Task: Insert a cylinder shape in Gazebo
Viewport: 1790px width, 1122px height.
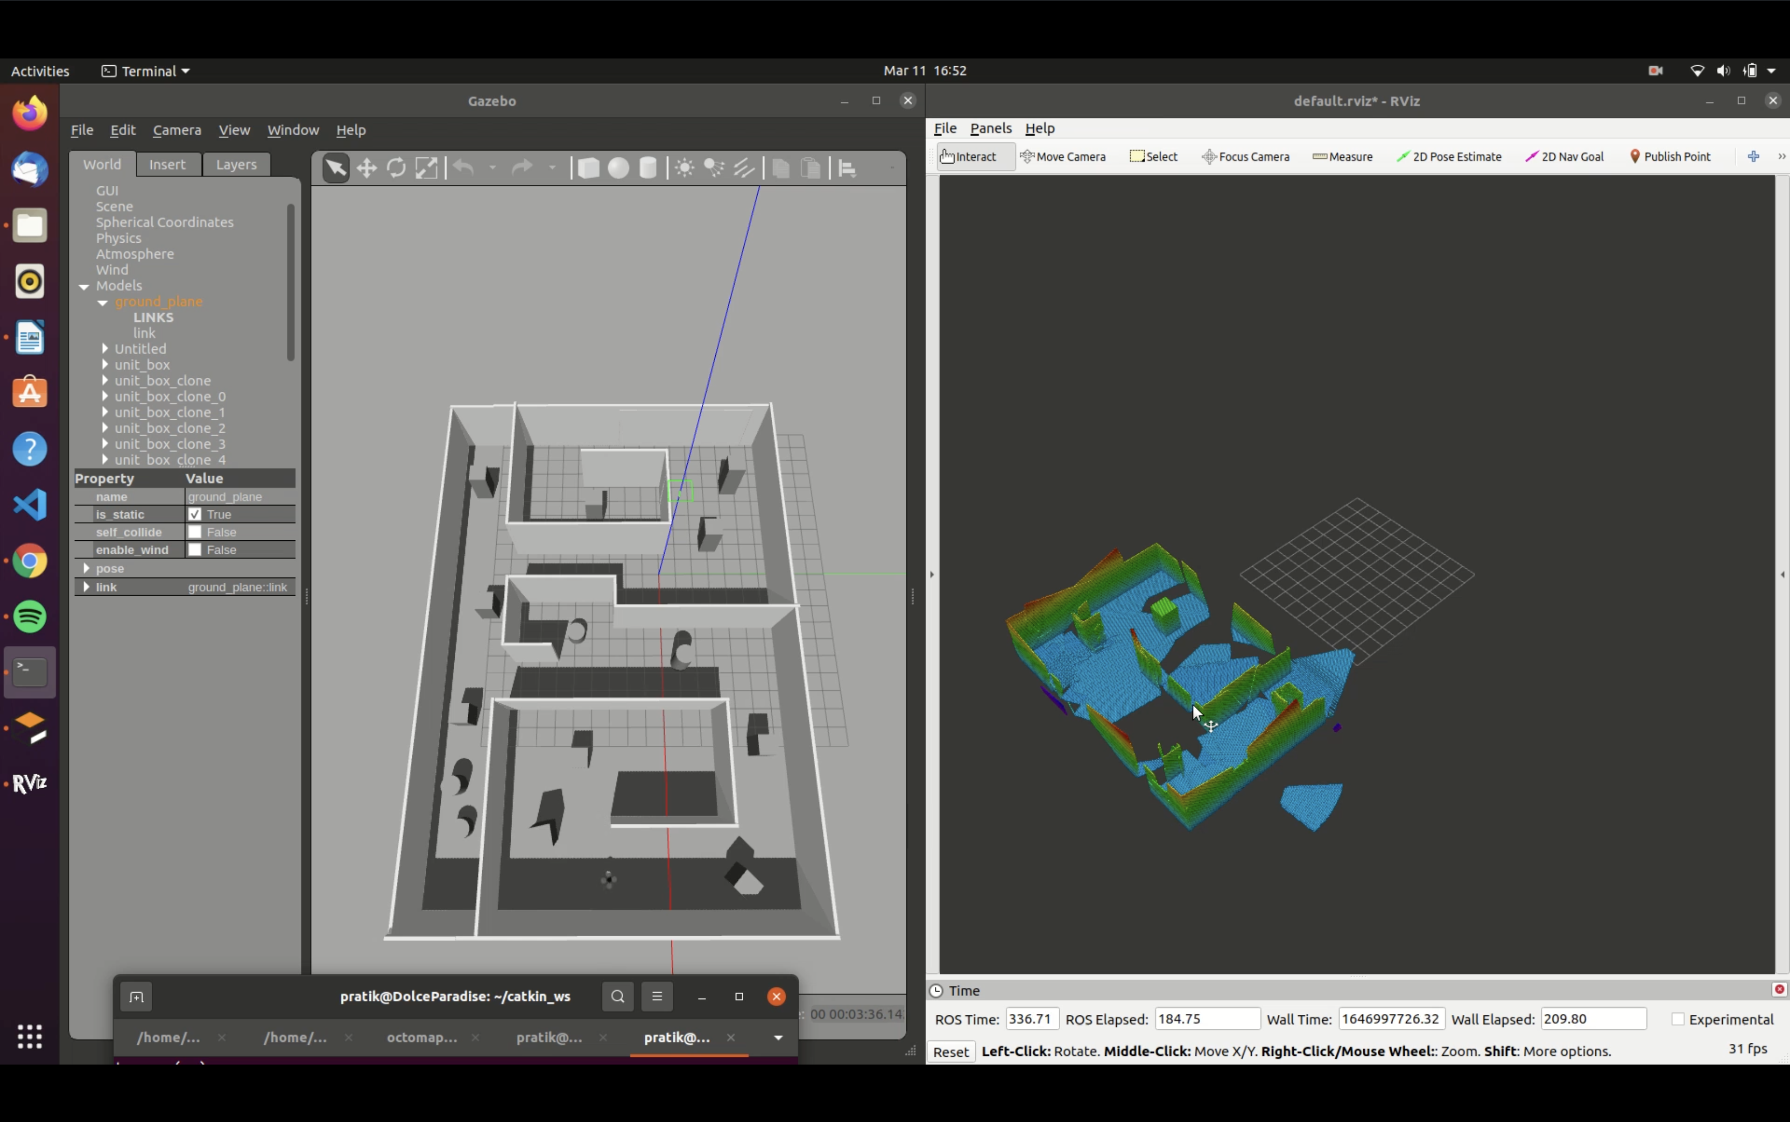Action: tap(647, 168)
